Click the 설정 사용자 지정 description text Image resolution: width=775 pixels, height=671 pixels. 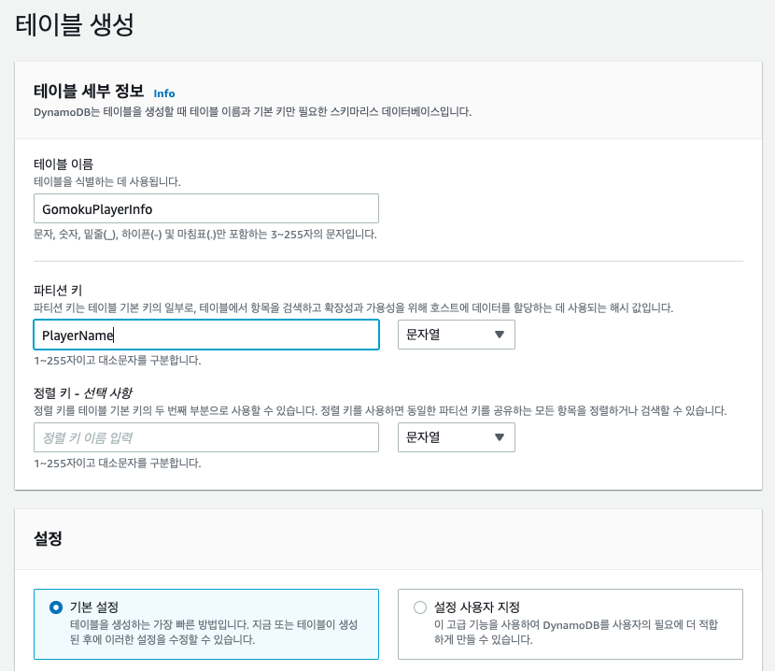click(x=576, y=632)
